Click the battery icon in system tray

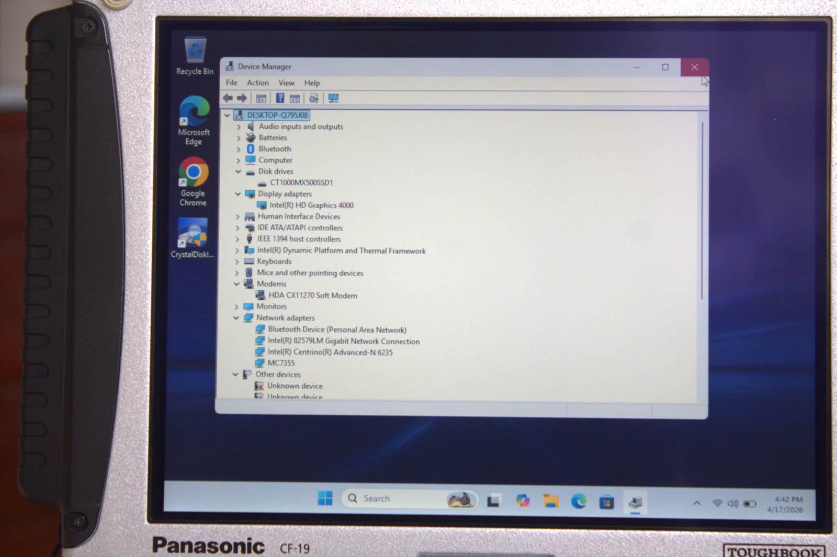pyautogui.click(x=750, y=504)
